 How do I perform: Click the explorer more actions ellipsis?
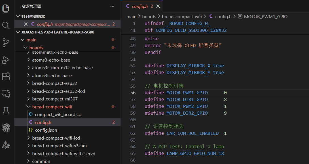click(x=112, y=6)
